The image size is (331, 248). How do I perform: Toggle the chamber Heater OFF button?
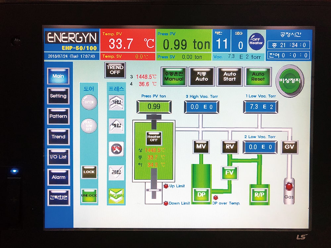(154, 138)
